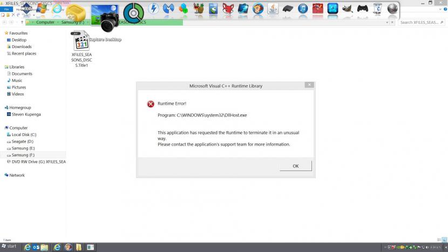The image size is (448, 252).
Task: Open the File tab in Explorer
Action: click(x=6, y=9)
